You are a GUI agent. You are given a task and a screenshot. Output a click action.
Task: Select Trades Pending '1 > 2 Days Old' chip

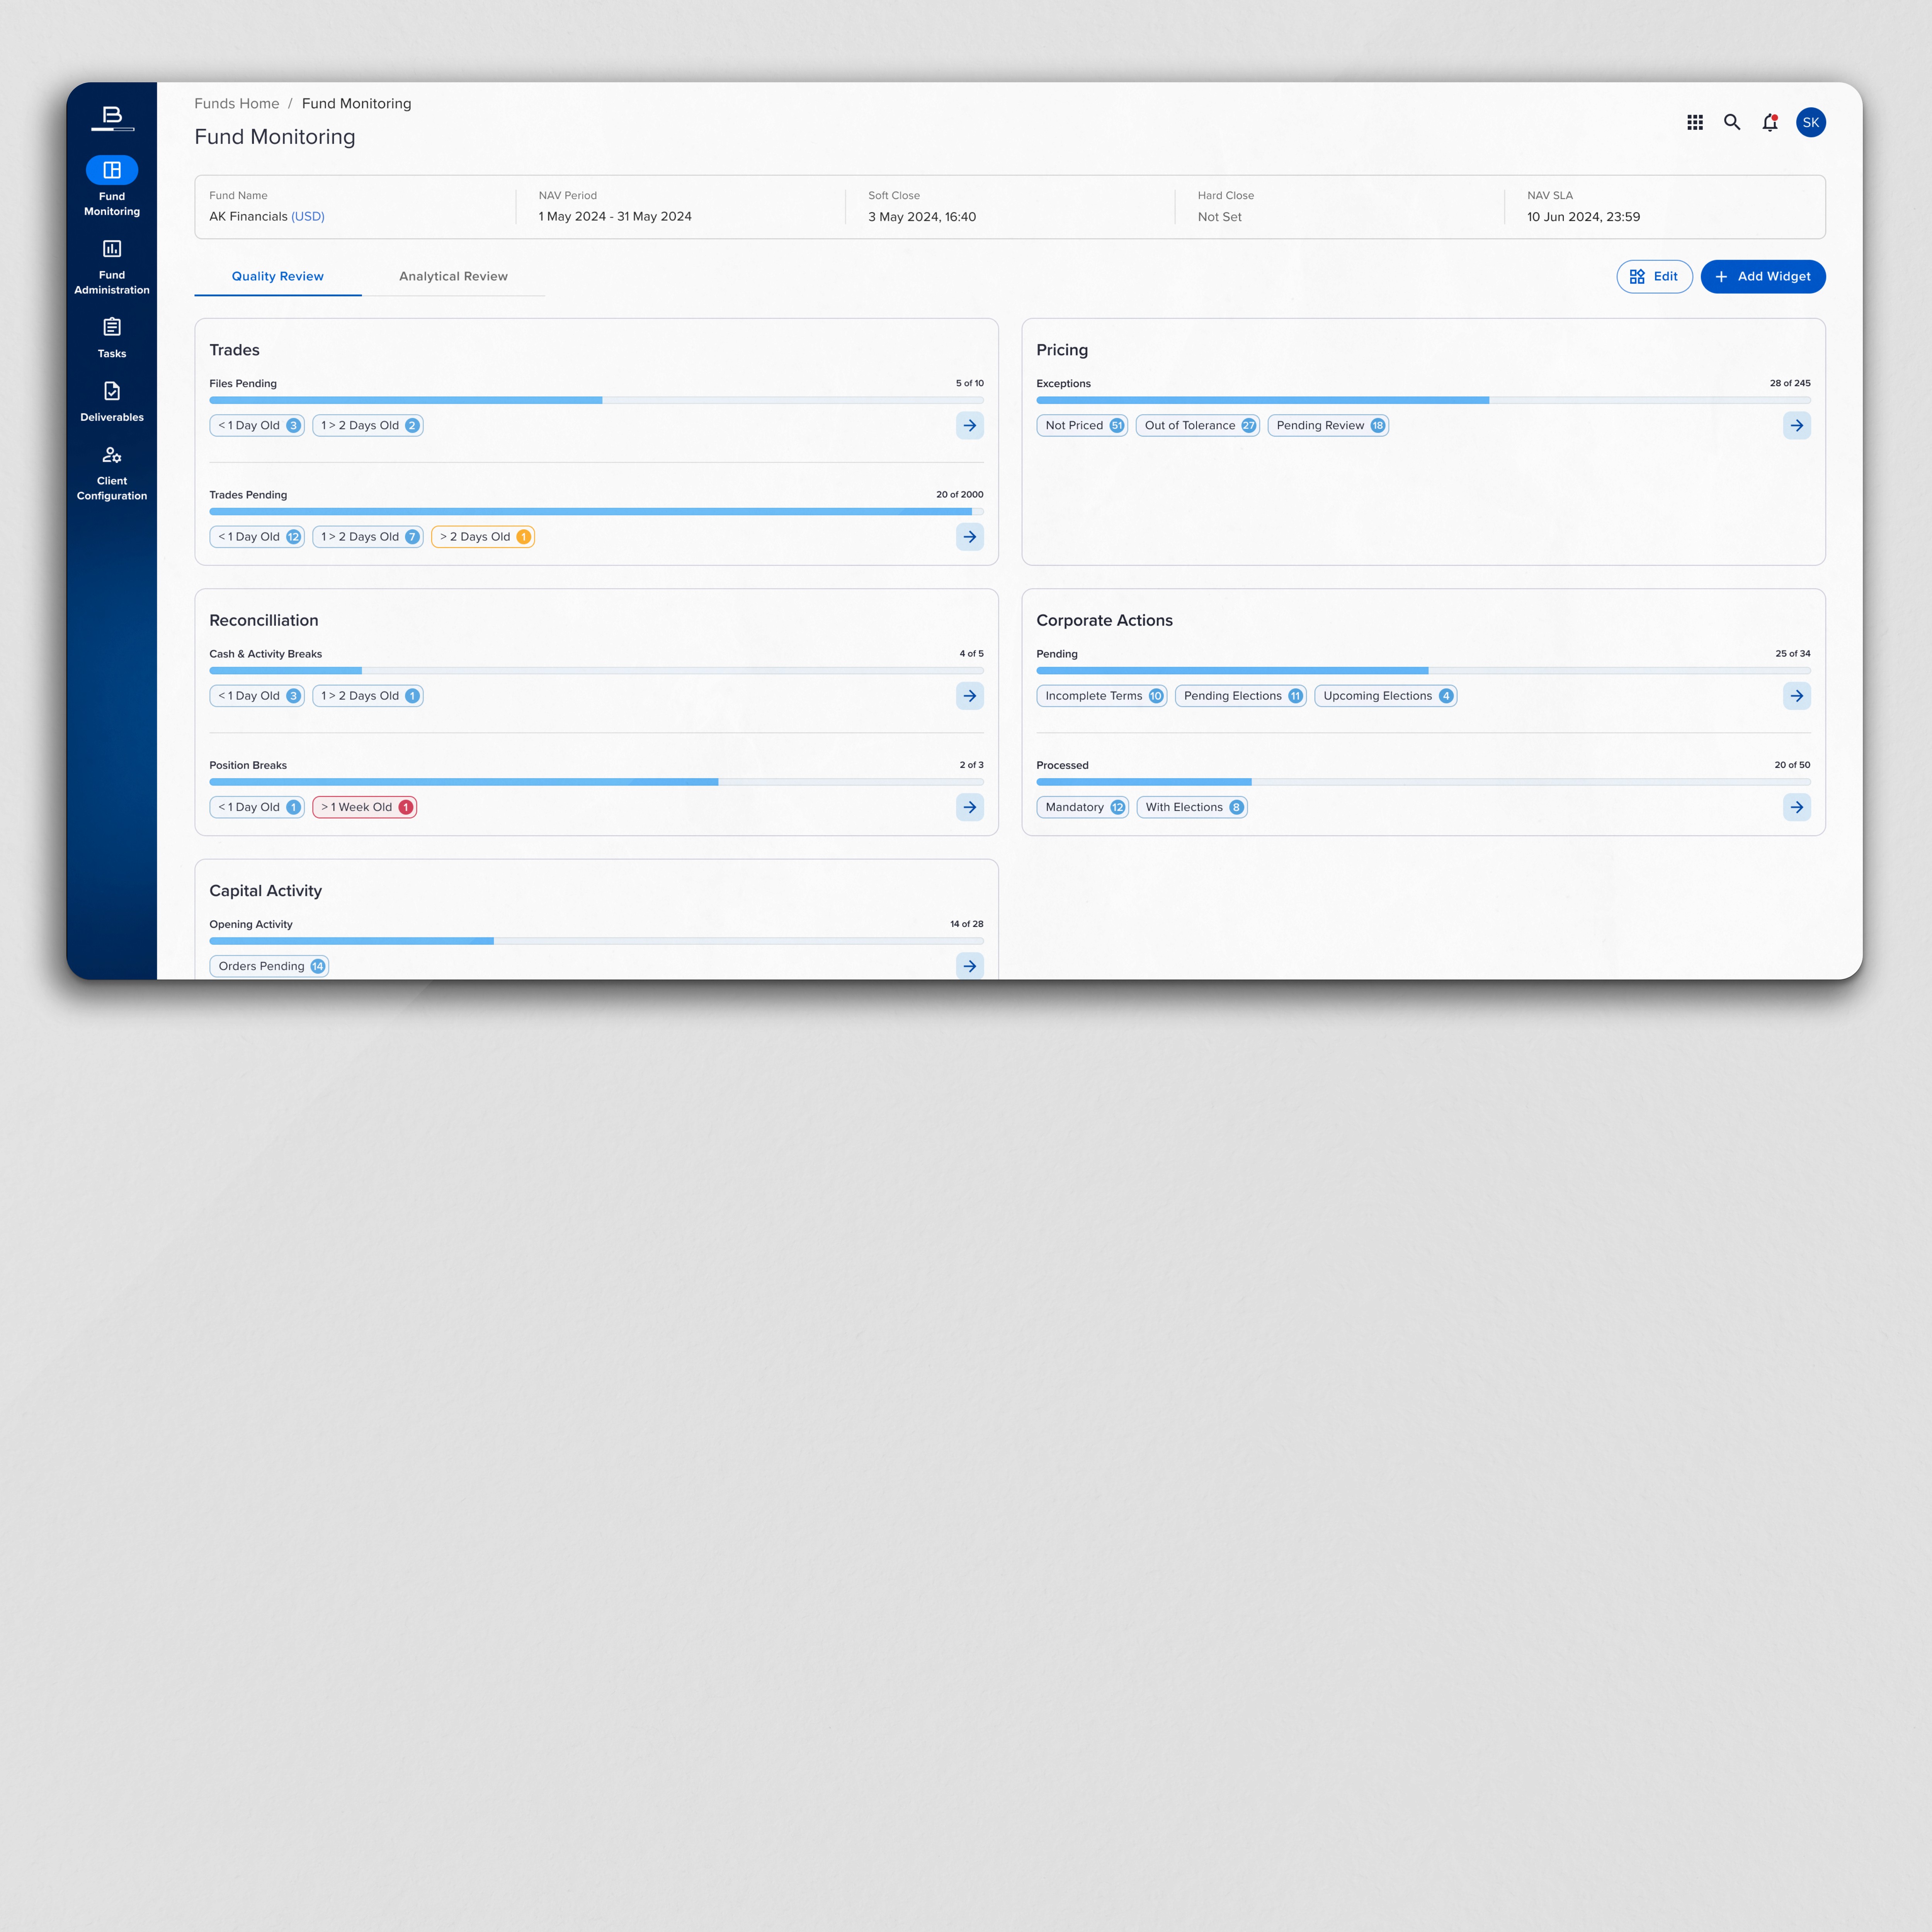368,537
